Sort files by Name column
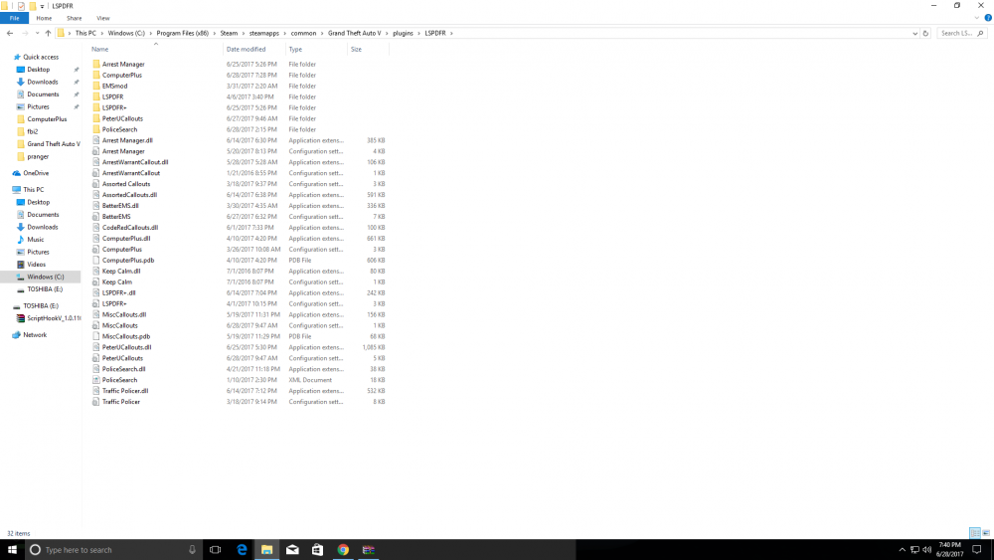The width and height of the screenshot is (994, 560). pos(99,49)
